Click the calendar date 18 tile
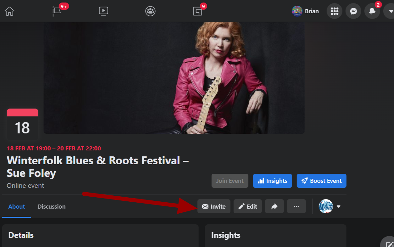 [23, 124]
